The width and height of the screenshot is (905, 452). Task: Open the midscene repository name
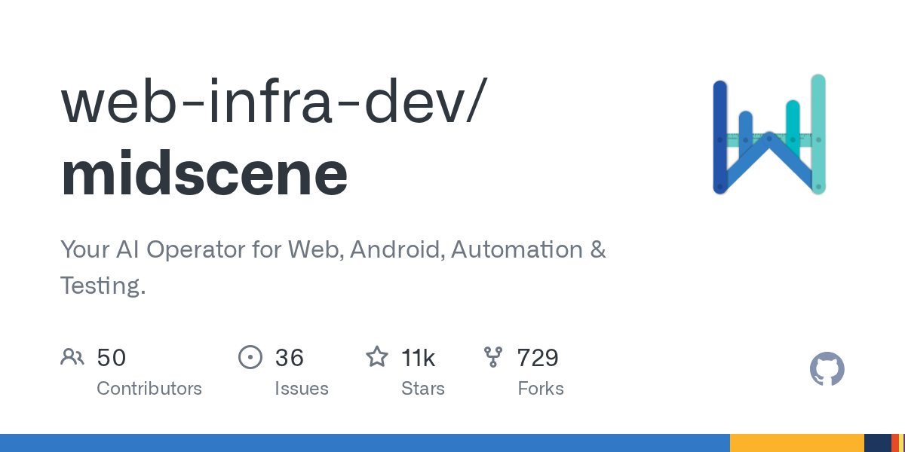(204, 173)
